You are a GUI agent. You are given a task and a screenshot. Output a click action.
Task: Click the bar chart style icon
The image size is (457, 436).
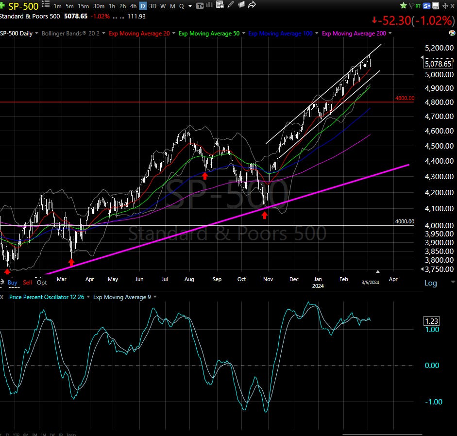209,5
